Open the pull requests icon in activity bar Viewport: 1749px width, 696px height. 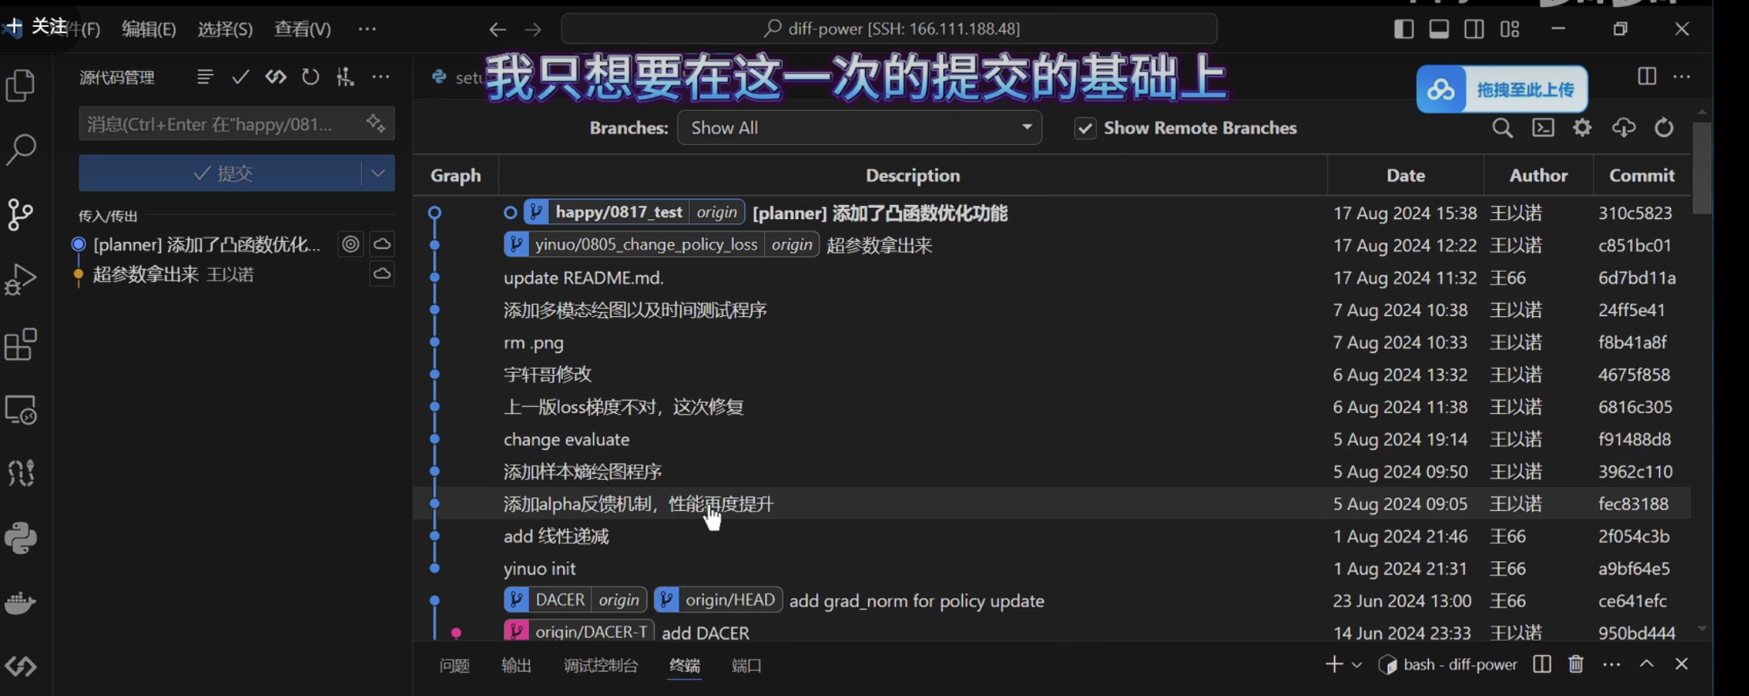tap(21, 474)
